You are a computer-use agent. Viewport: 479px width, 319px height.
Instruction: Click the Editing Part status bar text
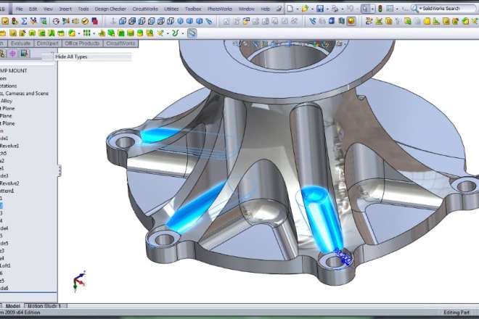tap(457, 312)
